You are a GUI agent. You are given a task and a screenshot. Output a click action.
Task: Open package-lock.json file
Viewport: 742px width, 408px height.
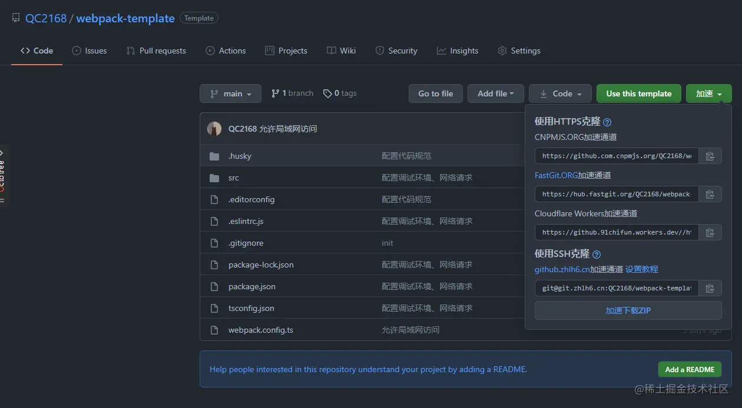pos(261,265)
